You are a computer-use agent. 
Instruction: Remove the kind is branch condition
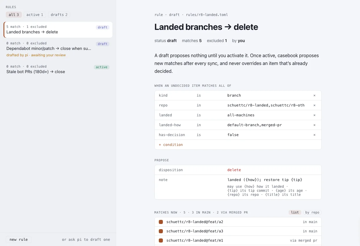point(314,95)
